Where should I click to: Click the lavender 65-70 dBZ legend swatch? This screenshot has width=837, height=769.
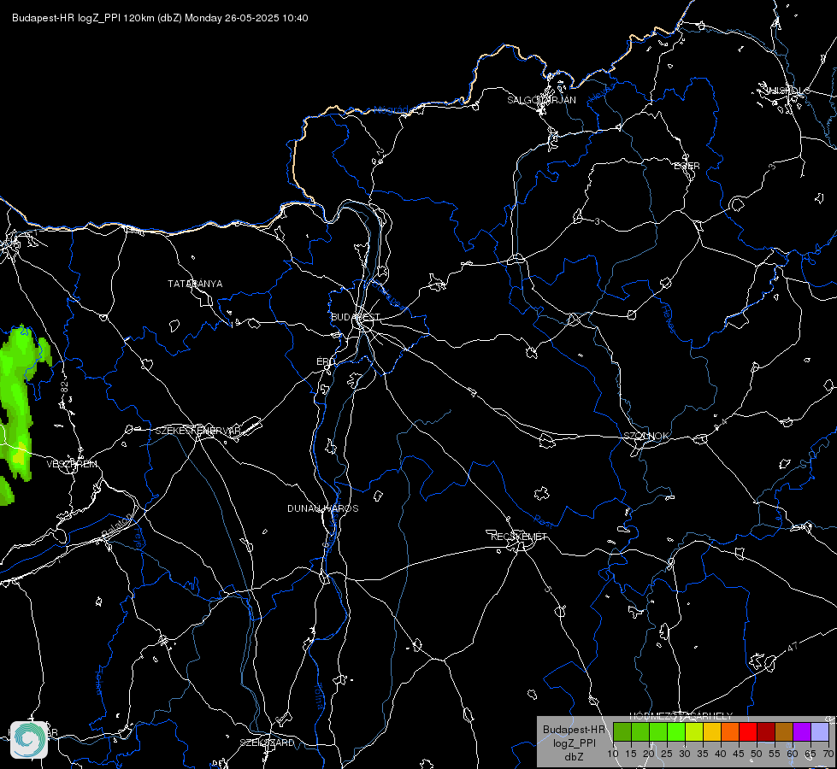tap(820, 731)
